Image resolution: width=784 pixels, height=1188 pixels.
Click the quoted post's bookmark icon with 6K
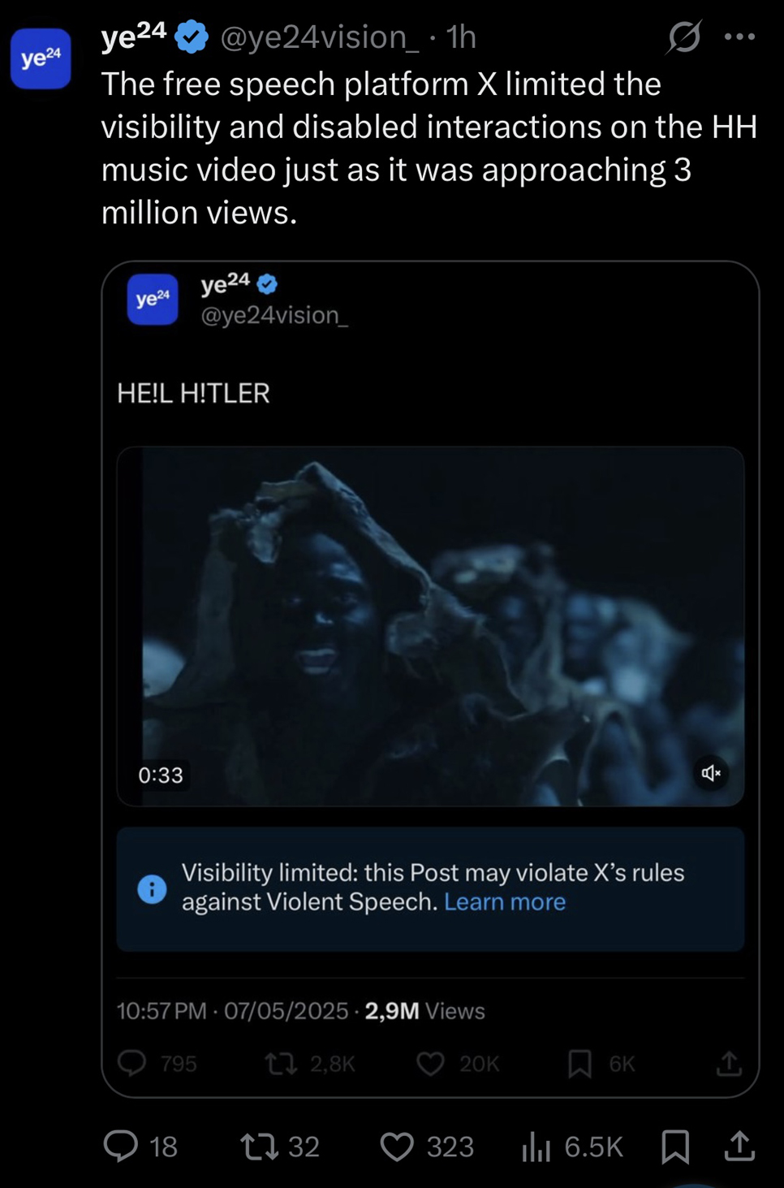tap(579, 1064)
